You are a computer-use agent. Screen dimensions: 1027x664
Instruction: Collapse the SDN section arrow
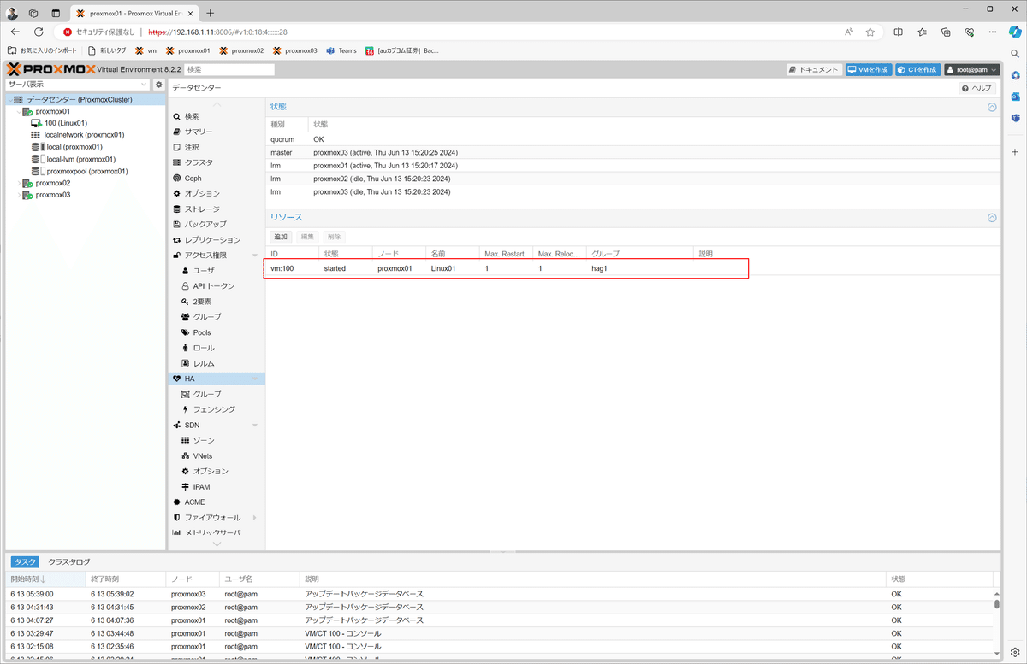tap(255, 425)
